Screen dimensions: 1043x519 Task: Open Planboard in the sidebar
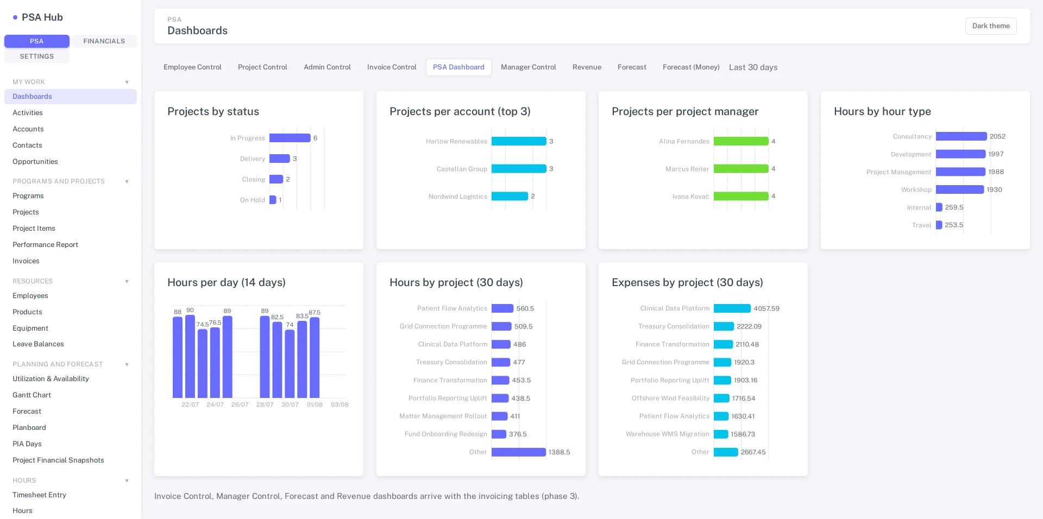pos(71,428)
